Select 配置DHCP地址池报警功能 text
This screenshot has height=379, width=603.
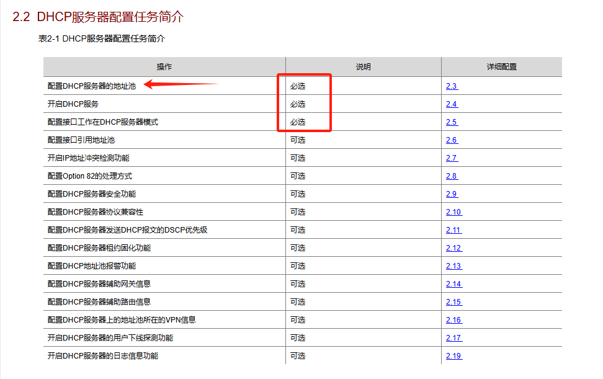pos(92,266)
